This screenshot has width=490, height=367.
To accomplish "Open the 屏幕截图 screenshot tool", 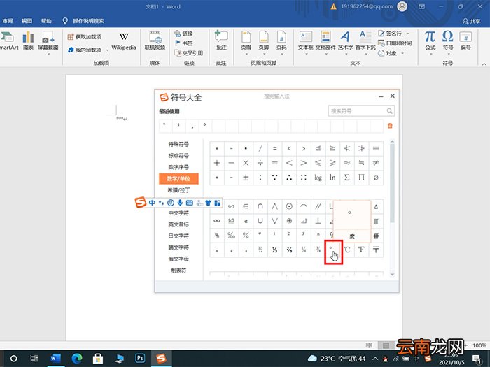I will pos(48,42).
